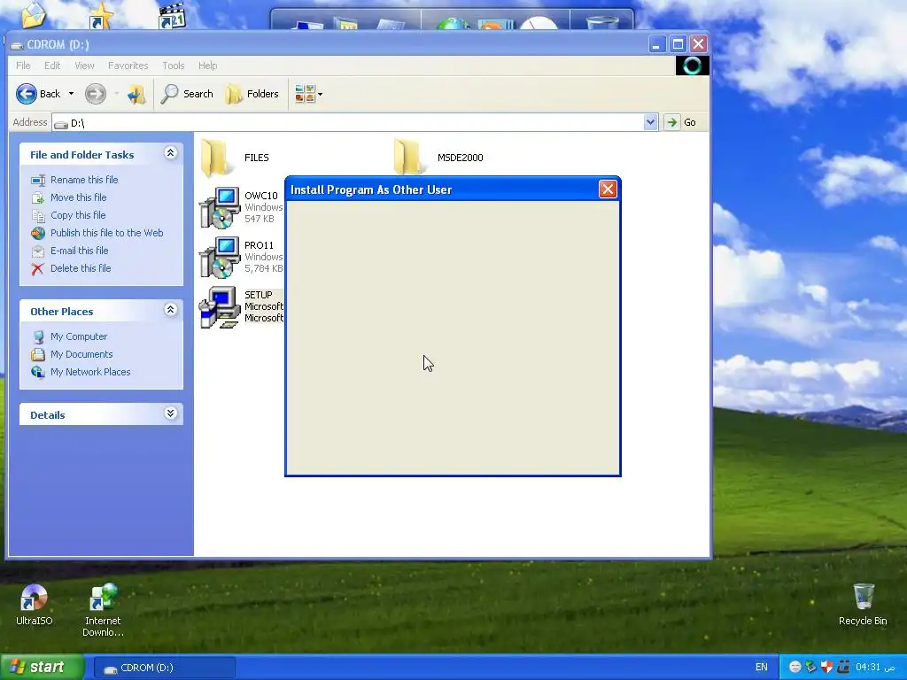Open the Edit menu
This screenshot has height=680, width=907.
click(x=52, y=66)
